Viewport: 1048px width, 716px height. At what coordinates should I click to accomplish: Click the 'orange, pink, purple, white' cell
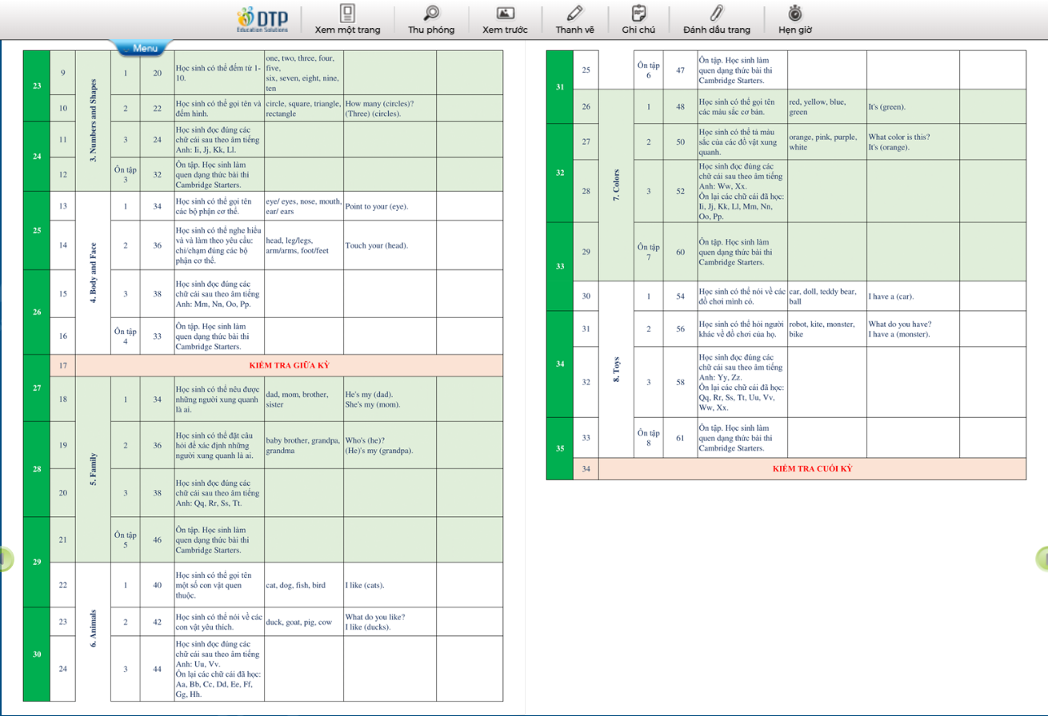[x=826, y=141]
